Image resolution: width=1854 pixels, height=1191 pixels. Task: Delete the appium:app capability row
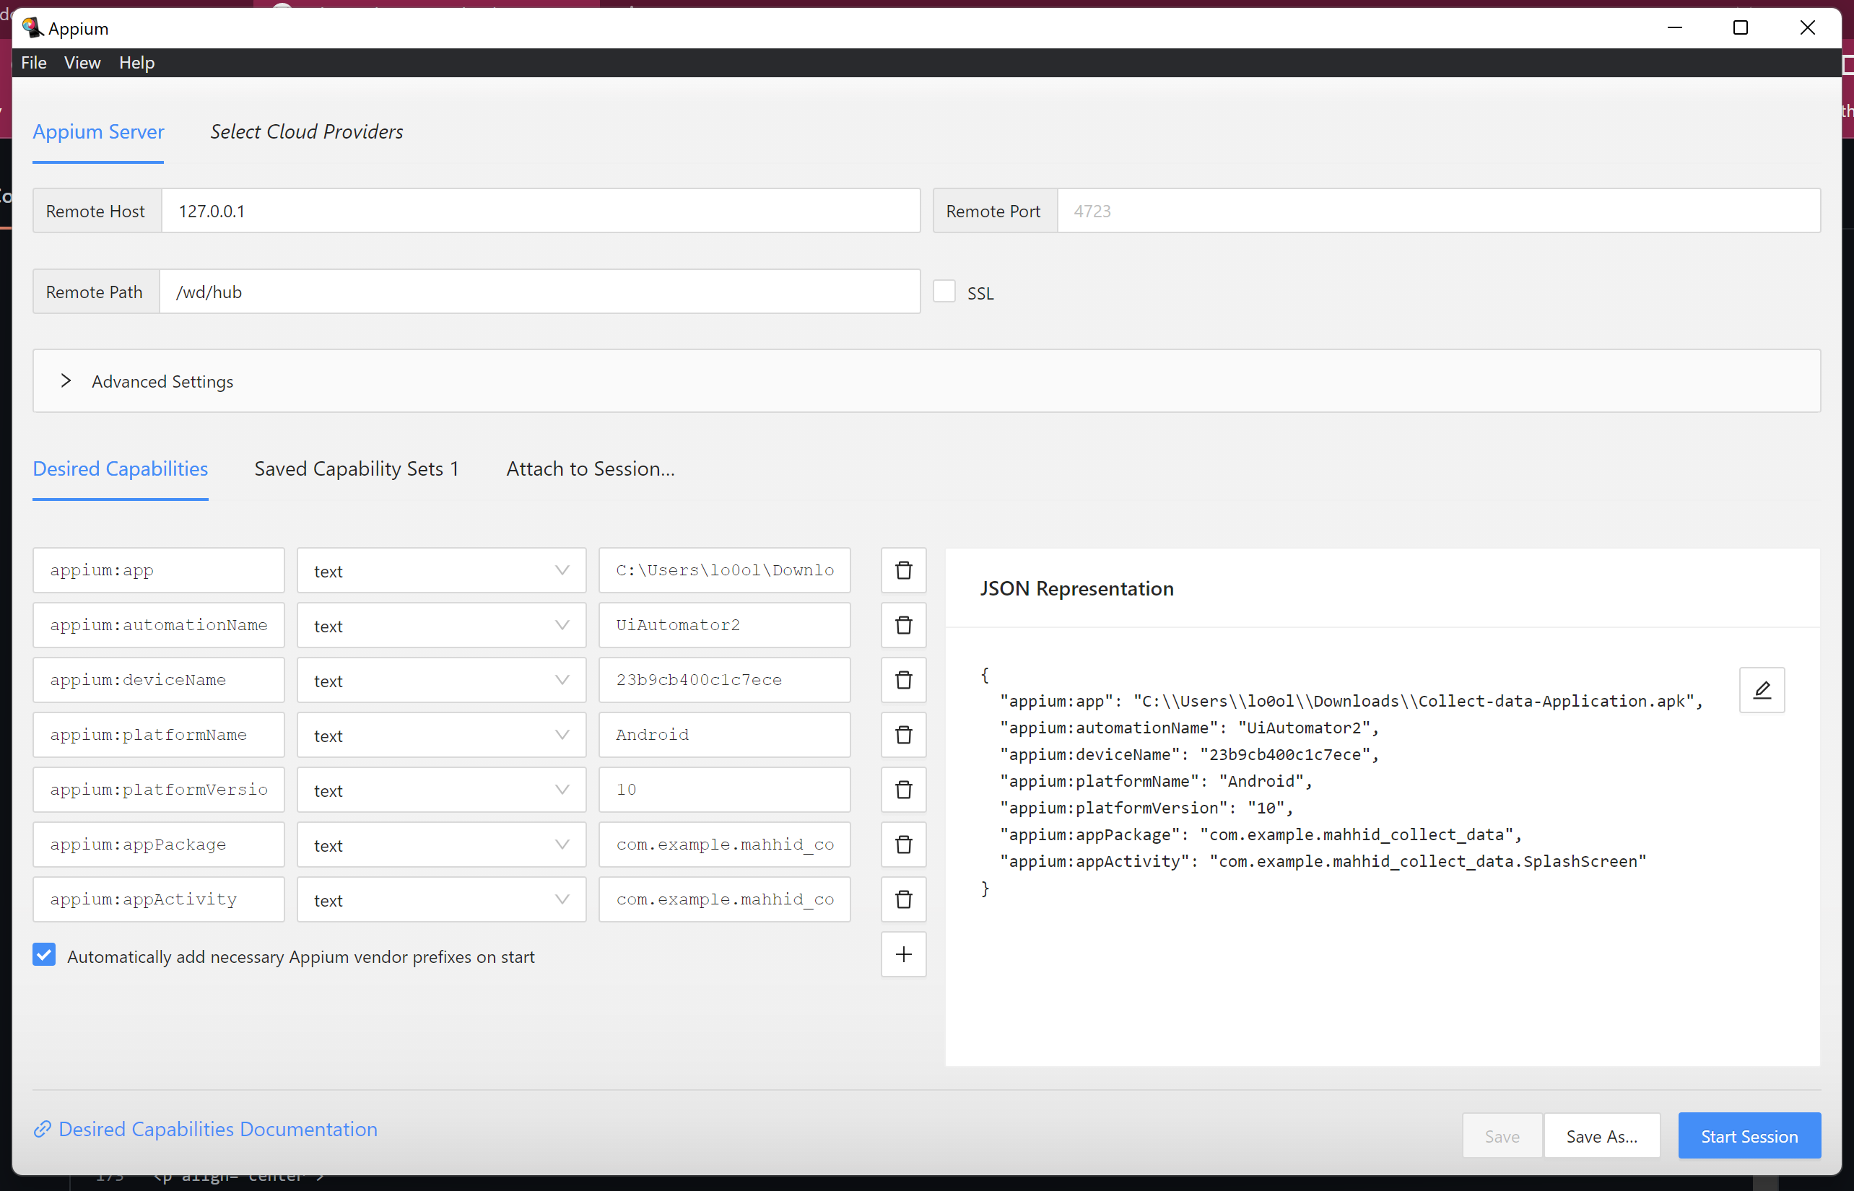click(902, 570)
